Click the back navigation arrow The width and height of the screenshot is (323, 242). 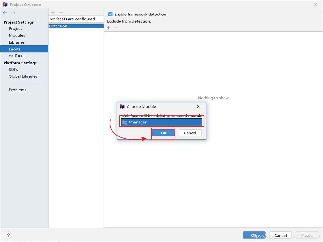5,13
